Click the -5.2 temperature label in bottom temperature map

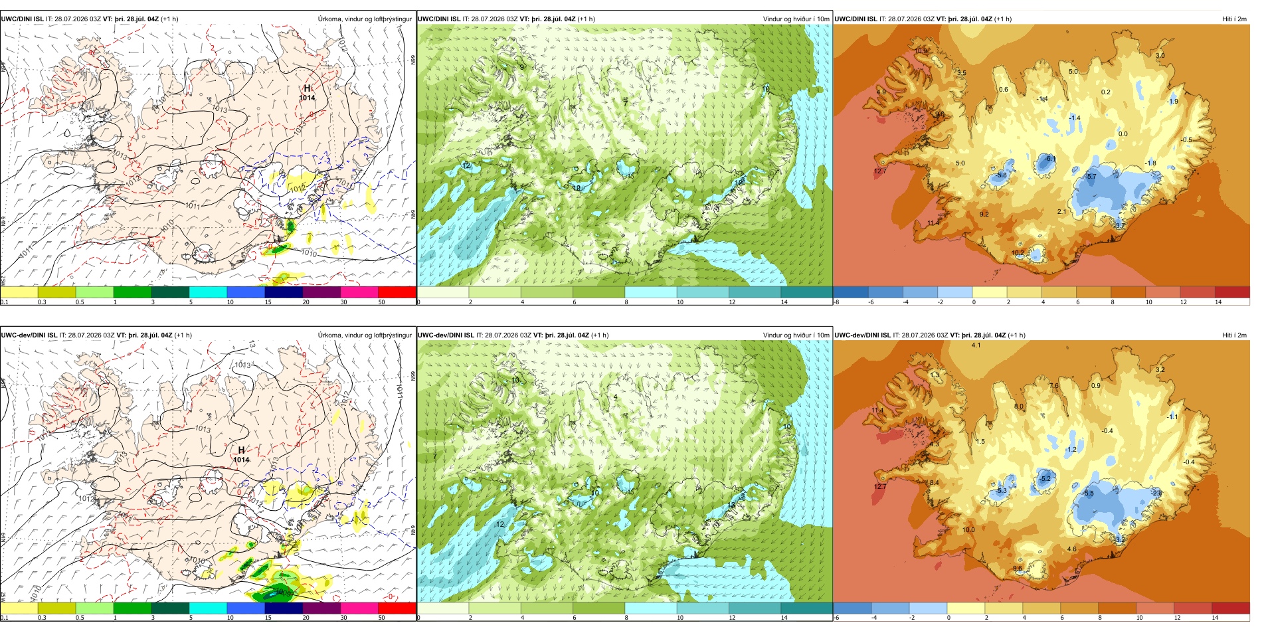(x=1045, y=479)
